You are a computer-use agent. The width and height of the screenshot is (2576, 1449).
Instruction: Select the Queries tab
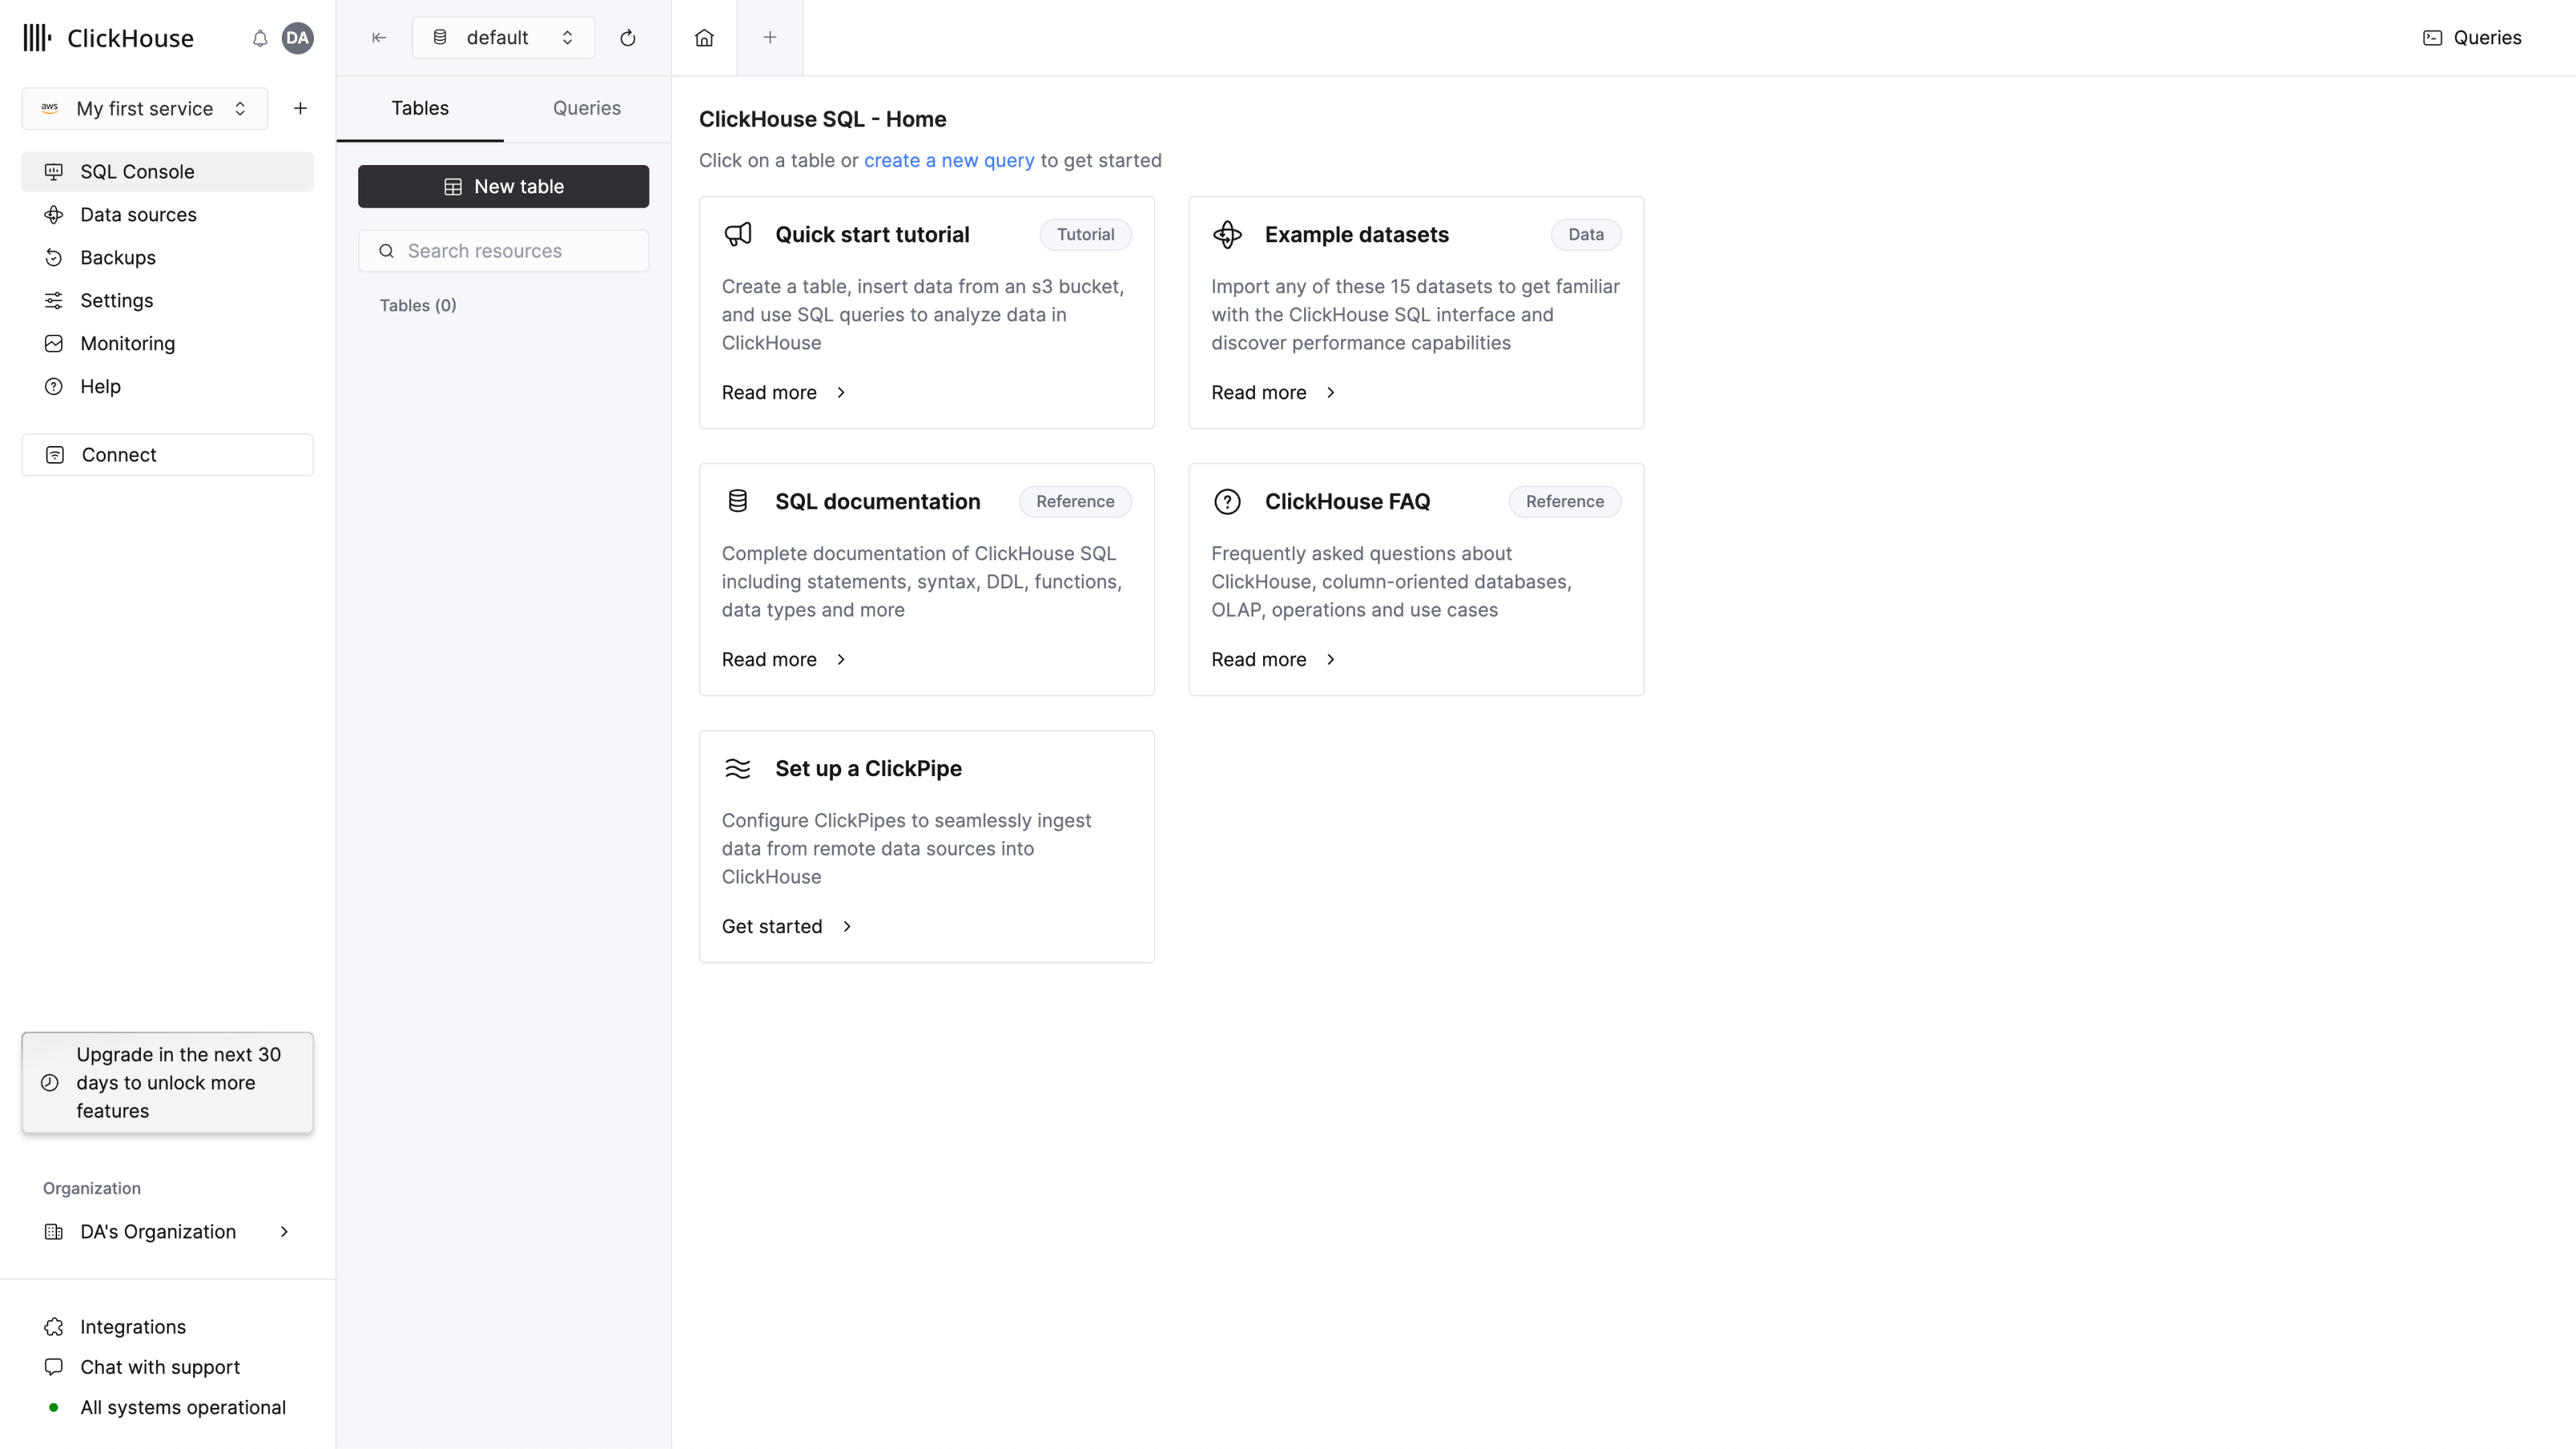pos(585,108)
